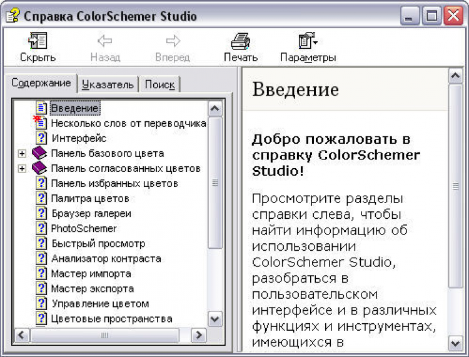Maximize the help window
This screenshot has height=357, width=469.
pyautogui.click(x=431, y=16)
